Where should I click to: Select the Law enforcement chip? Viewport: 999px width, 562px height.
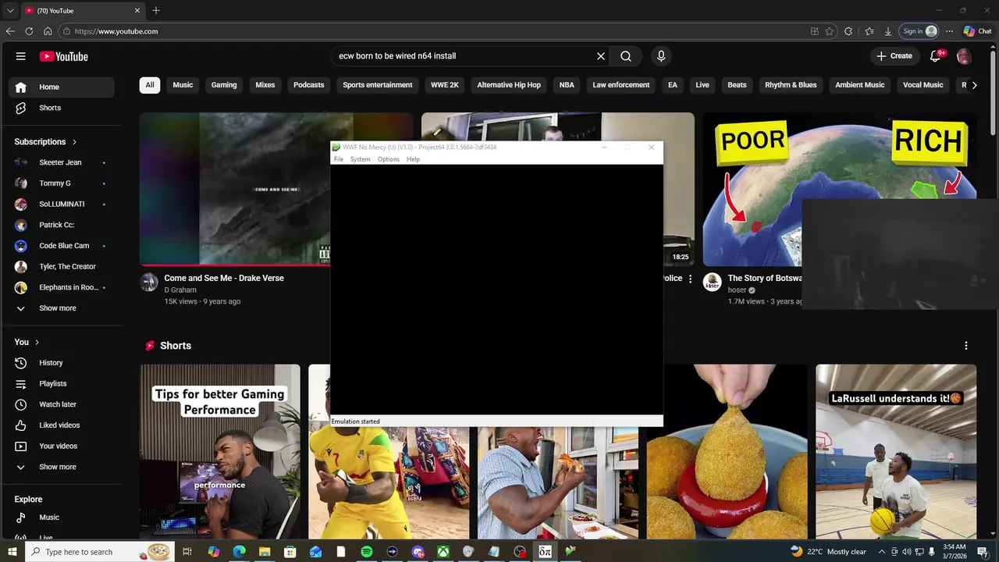(621, 85)
